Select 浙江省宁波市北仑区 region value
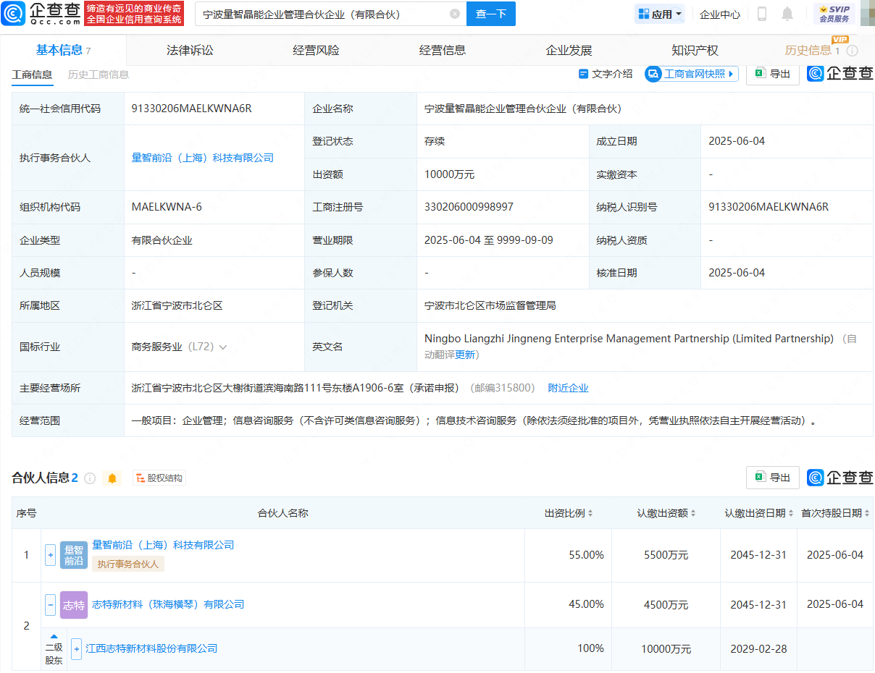This screenshot has width=875, height=673. click(x=177, y=305)
